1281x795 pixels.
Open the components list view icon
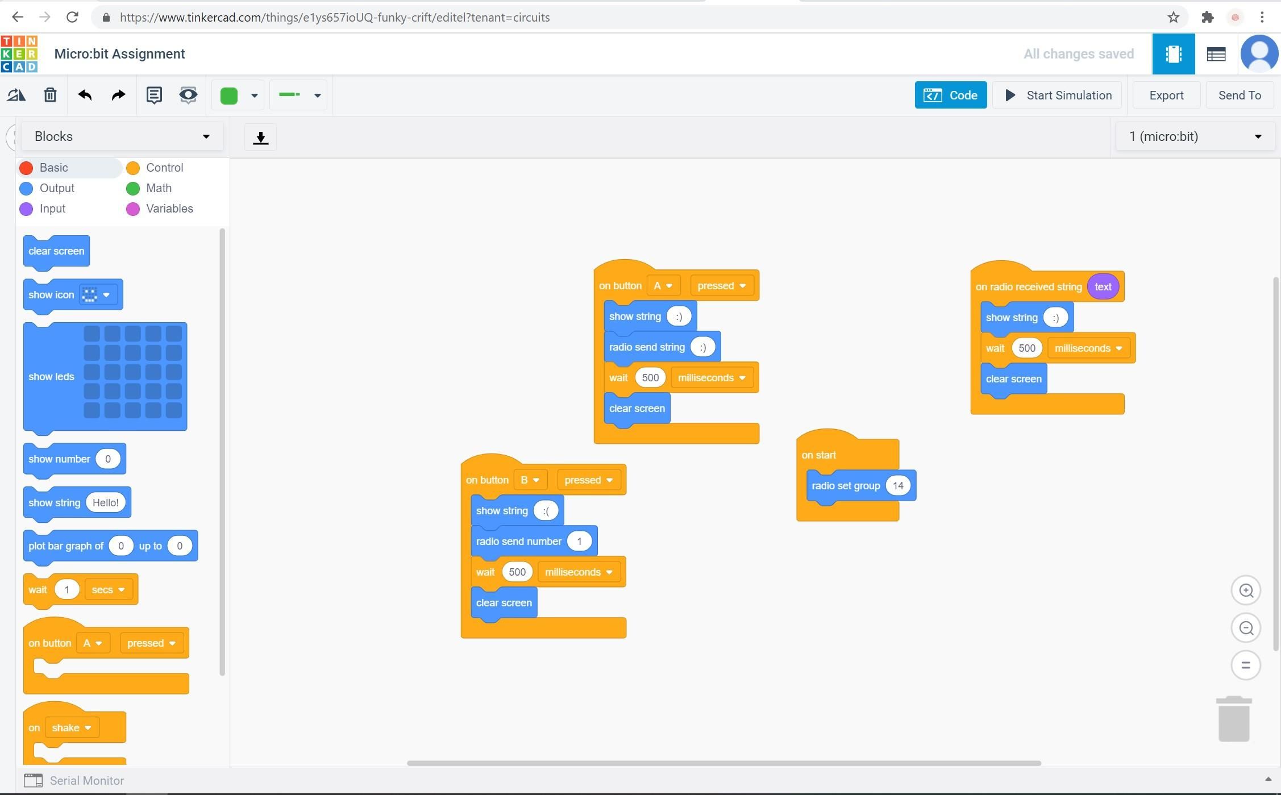(1216, 53)
